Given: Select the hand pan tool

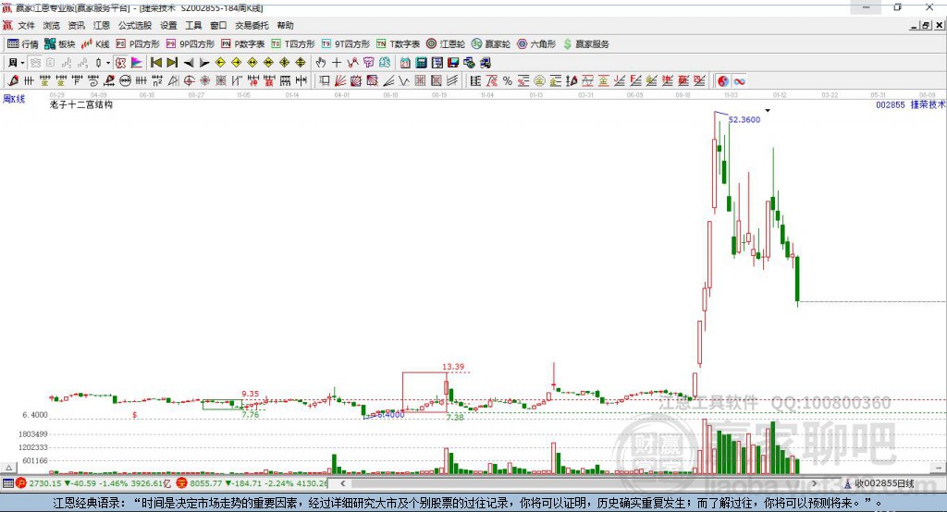Looking at the screenshot, I should 321,63.
